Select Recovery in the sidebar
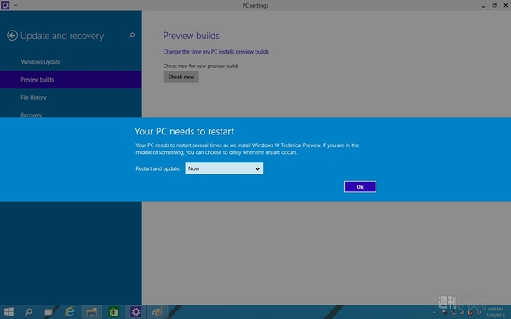Viewport: 511px width, 319px height. (31, 115)
